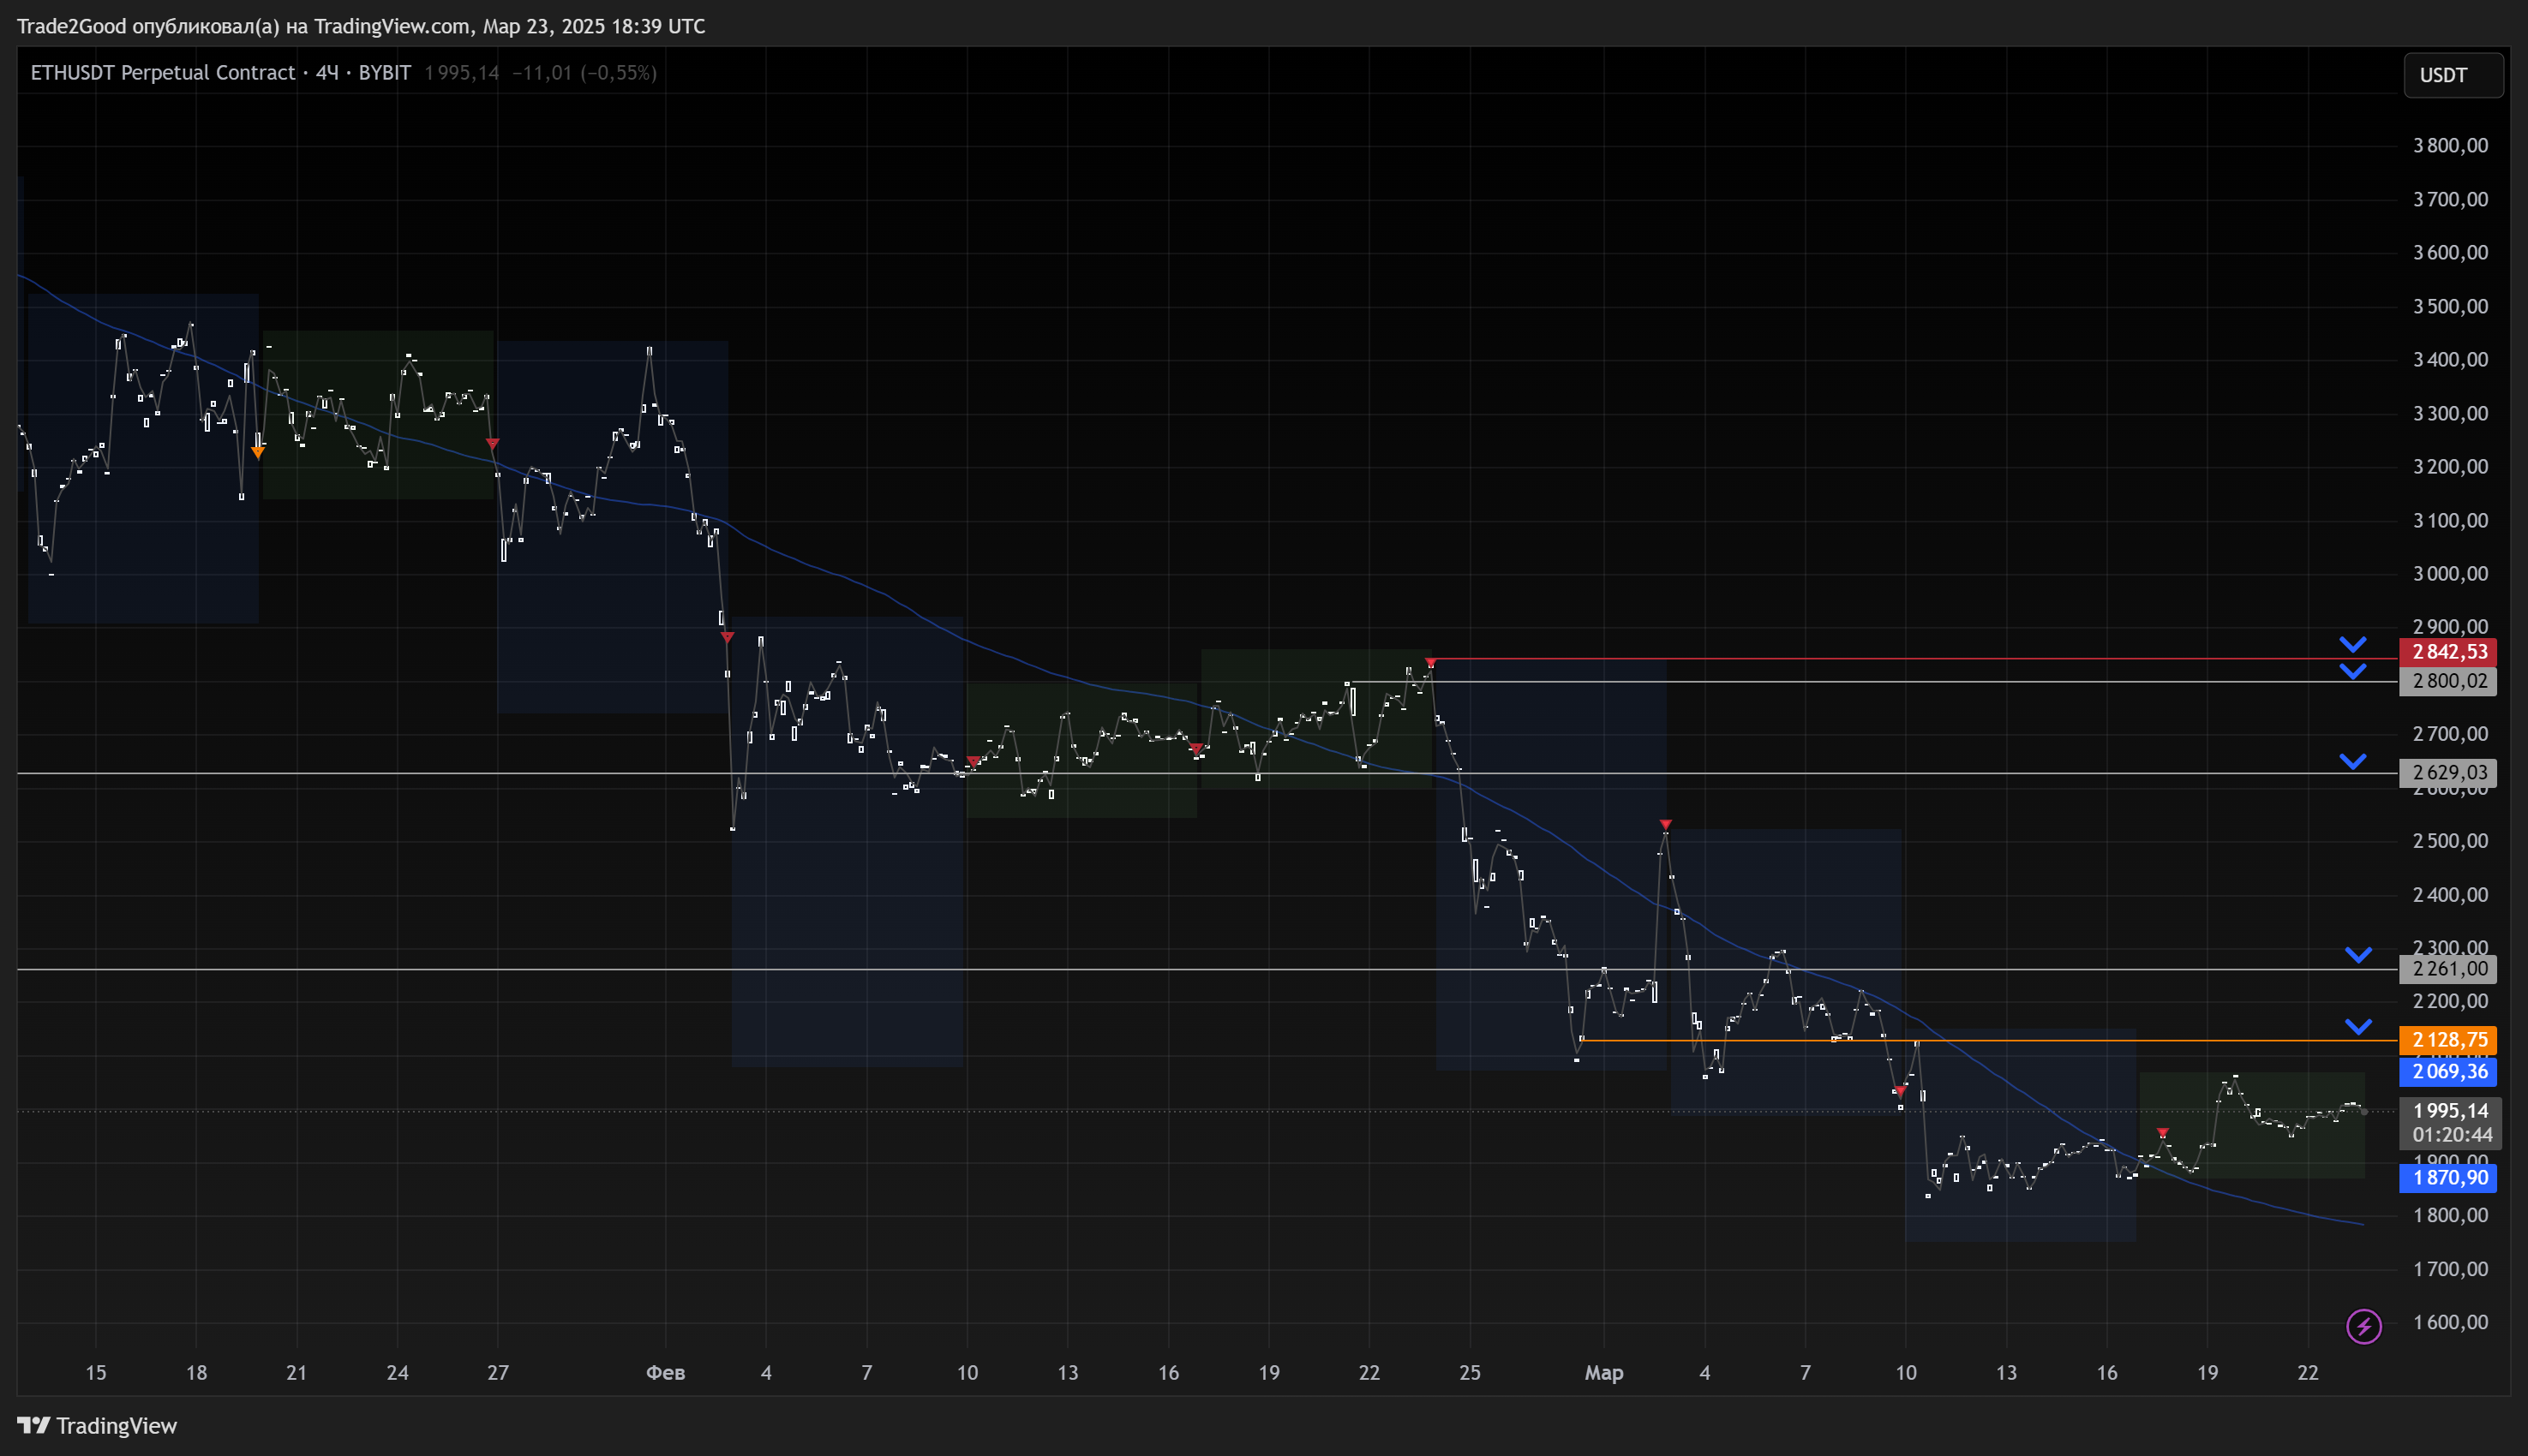Click the orange triangle marker near January 20
The width and height of the screenshot is (2528, 1456).
tap(258, 453)
